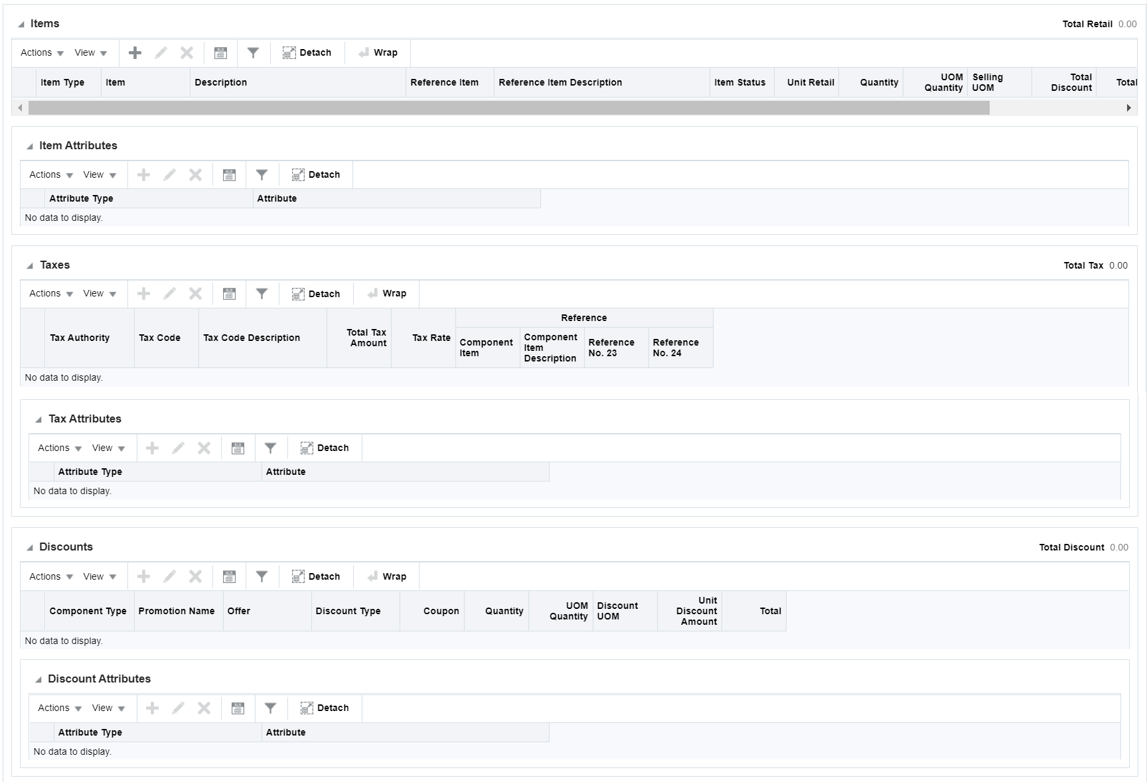Add a new tax row with the plus icon

tap(144, 293)
